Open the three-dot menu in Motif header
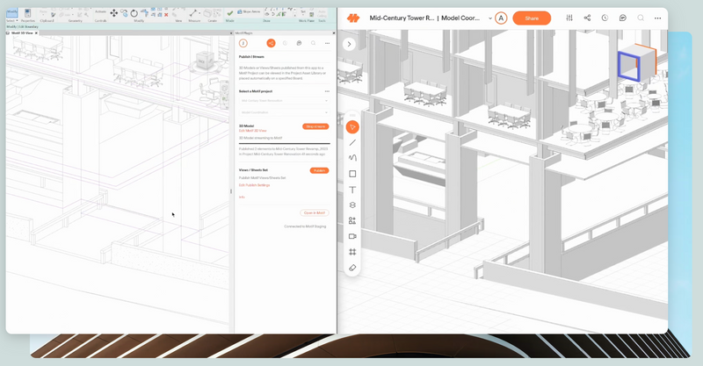The image size is (703, 366). coord(657,18)
